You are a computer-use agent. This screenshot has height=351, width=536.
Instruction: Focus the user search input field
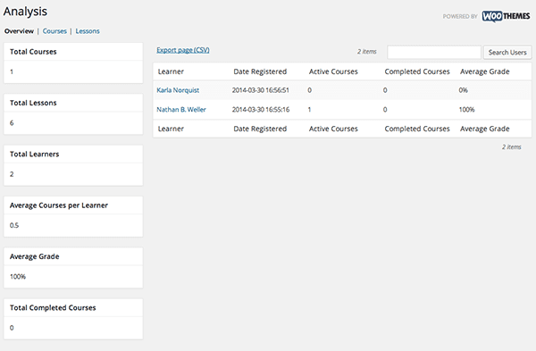tap(434, 53)
